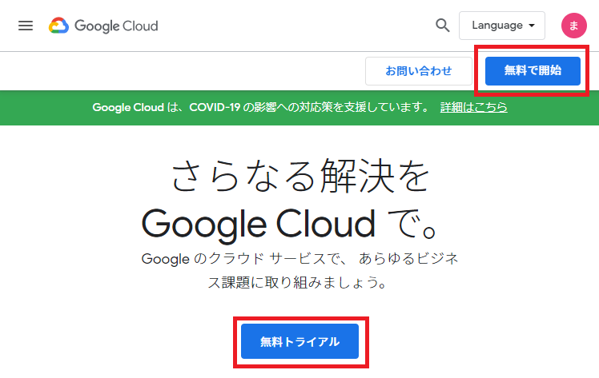Click the ス課題に取り組みましょう。 text line
The image size is (599, 378).
(298, 283)
